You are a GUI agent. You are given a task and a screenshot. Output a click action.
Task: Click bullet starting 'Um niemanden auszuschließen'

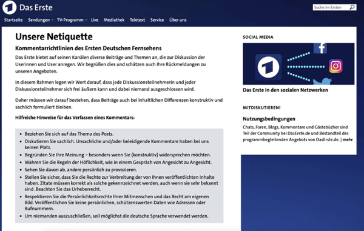click(x=116, y=216)
